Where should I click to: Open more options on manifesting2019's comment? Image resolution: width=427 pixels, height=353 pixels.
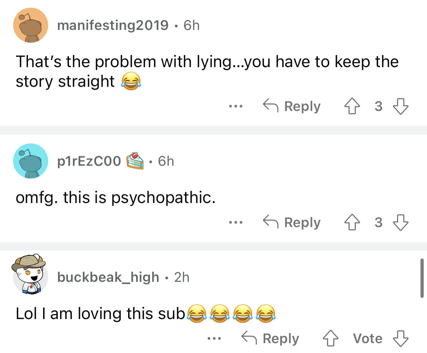pos(236,106)
